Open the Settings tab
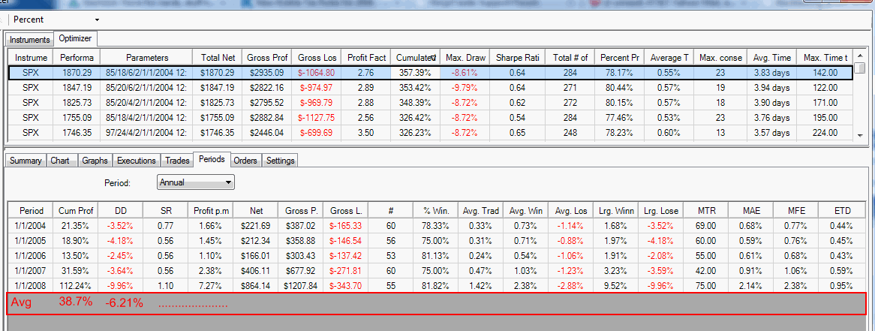875x331 pixels. coord(280,160)
